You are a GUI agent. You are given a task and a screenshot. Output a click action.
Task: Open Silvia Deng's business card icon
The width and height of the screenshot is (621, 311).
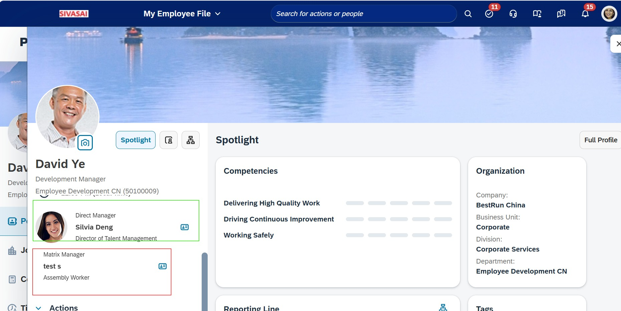tap(185, 227)
